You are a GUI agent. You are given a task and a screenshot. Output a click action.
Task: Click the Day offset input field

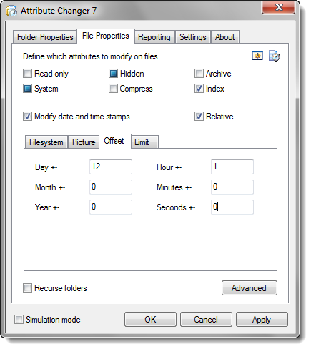pyautogui.click(x=111, y=167)
